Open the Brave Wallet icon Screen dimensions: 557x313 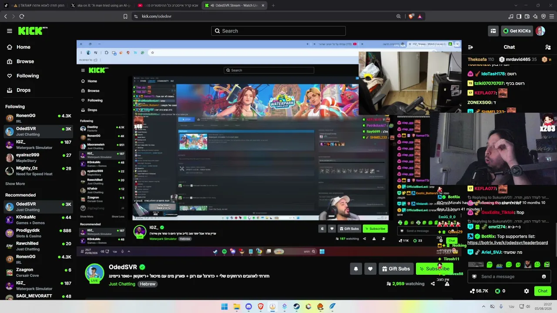tap(527, 16)
